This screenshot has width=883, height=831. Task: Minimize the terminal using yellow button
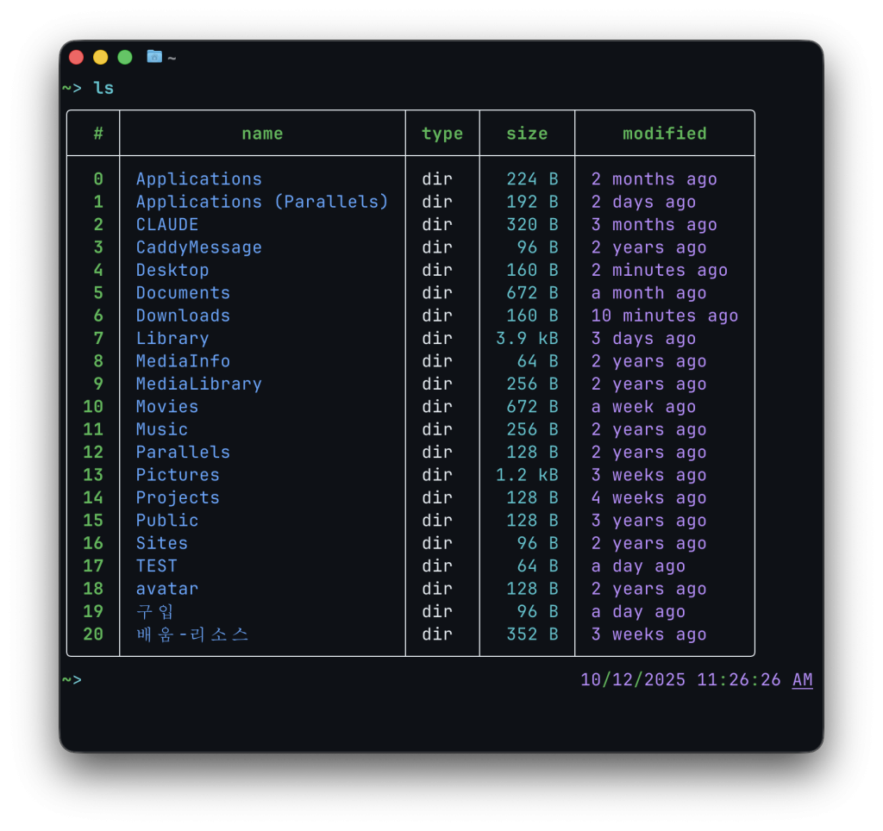click(101, 58)
